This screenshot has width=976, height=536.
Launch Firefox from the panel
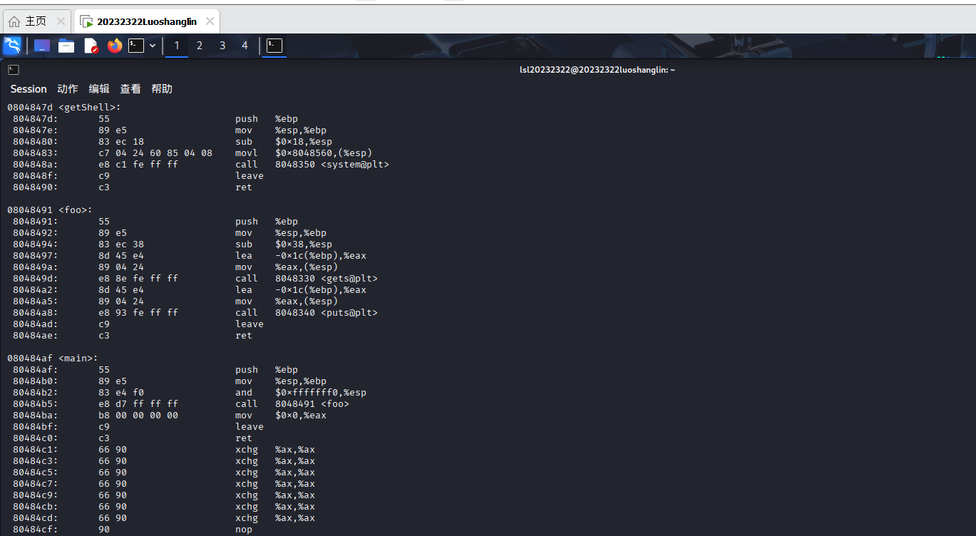[x=115, y=46]
